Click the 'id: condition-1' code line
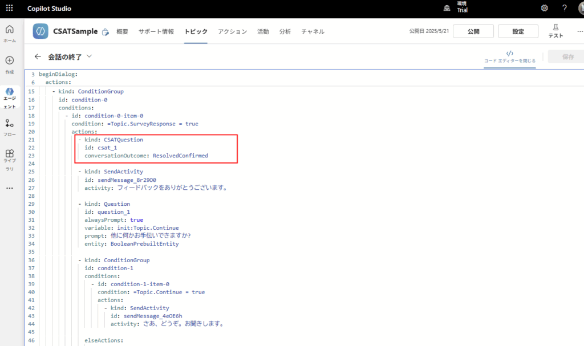This screenshot has height=346, width=584. 109,268
